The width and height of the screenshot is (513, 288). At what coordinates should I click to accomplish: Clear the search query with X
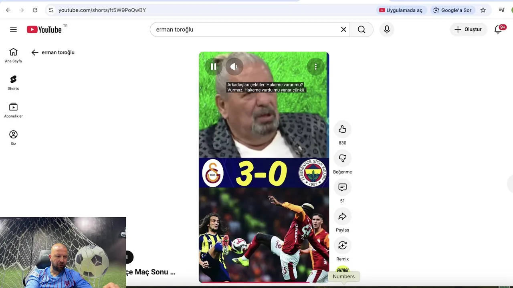[343, 29]
